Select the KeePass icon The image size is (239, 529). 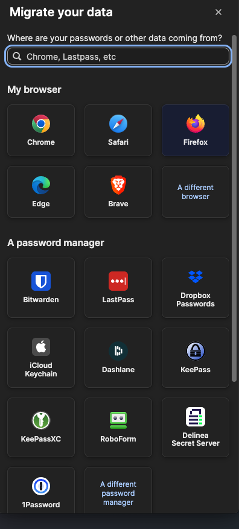tap(196, 358)
